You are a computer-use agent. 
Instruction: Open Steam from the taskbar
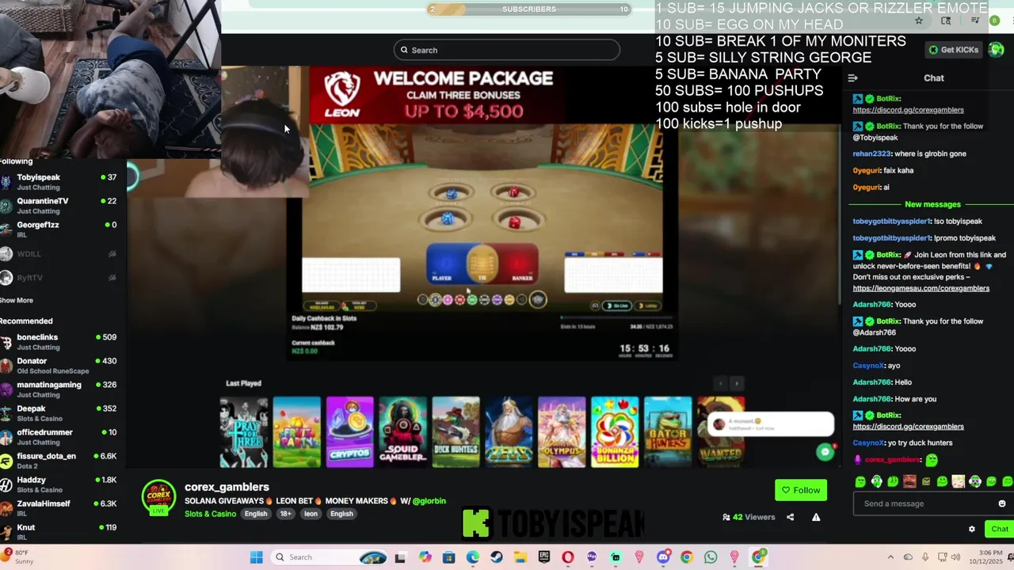[x=496, y=557]
